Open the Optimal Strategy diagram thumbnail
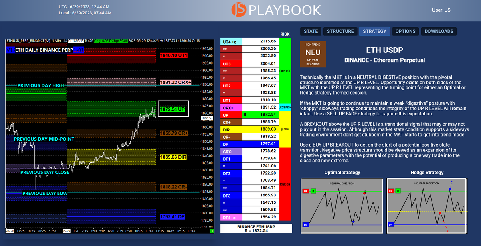 [342, 206]
